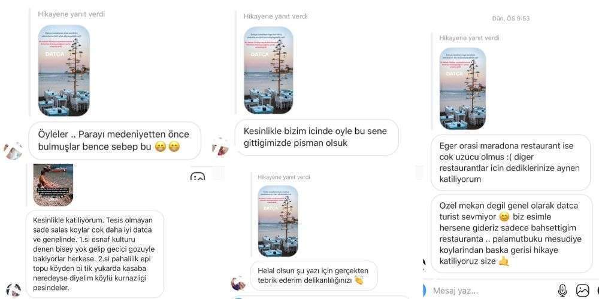Select the 'Öyleler .. Parayı medeniyetten önce' message bubble
Viewport: 599px width, 299px height.
point(114,141)
